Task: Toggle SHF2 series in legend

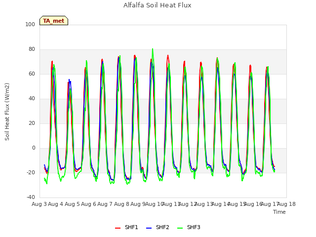Action: click(x=158, y=228)
